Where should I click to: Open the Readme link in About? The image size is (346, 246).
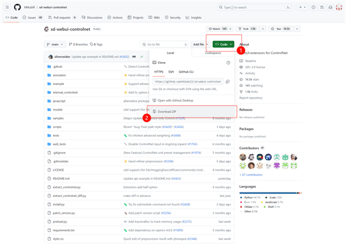pyautogui.click(x=250, y=61)
